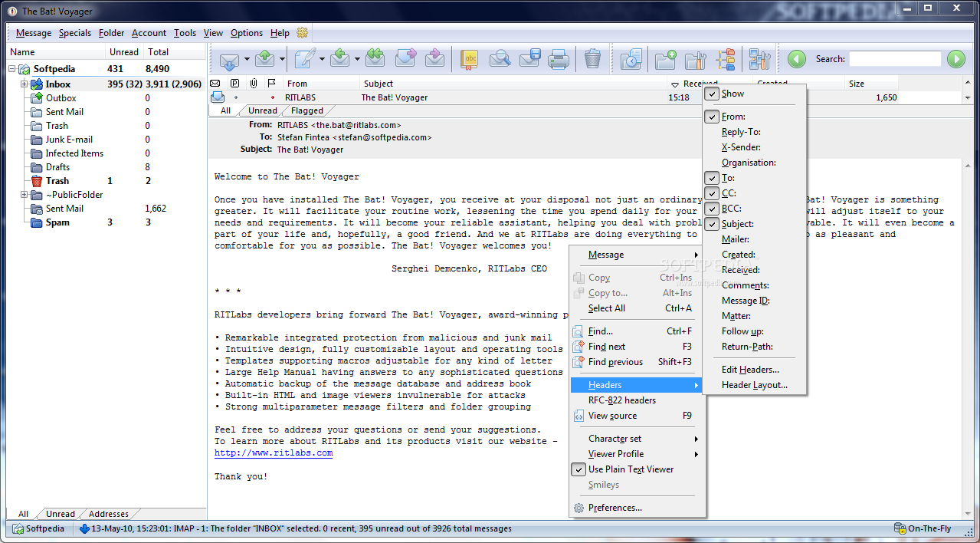Select the RITLABS message row
The image size is (980, 543).
(585, 97)
